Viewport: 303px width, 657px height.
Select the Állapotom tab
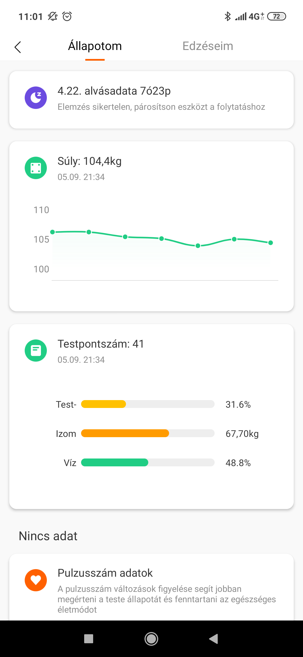click(x=95, y=46)
